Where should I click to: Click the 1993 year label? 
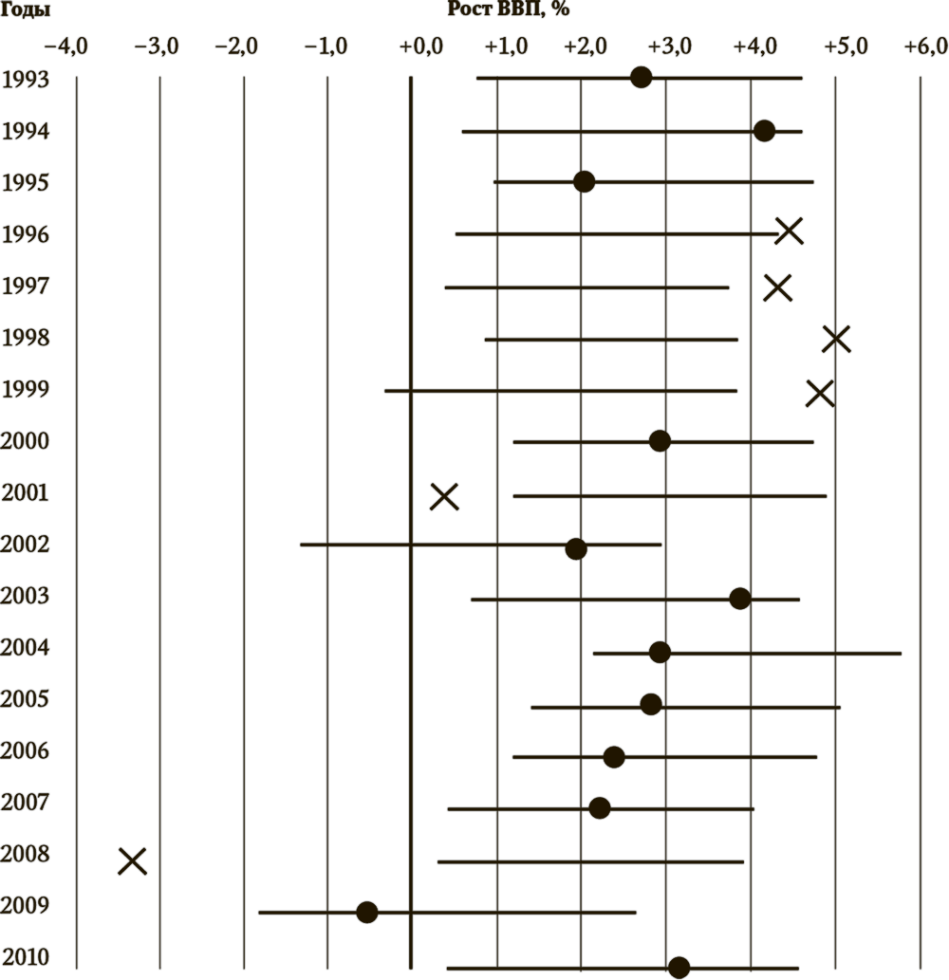26,80
